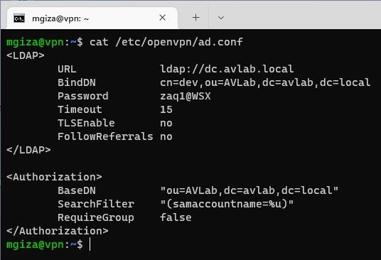
Task: Open a new terminal tab
Action: coord(195,18)
